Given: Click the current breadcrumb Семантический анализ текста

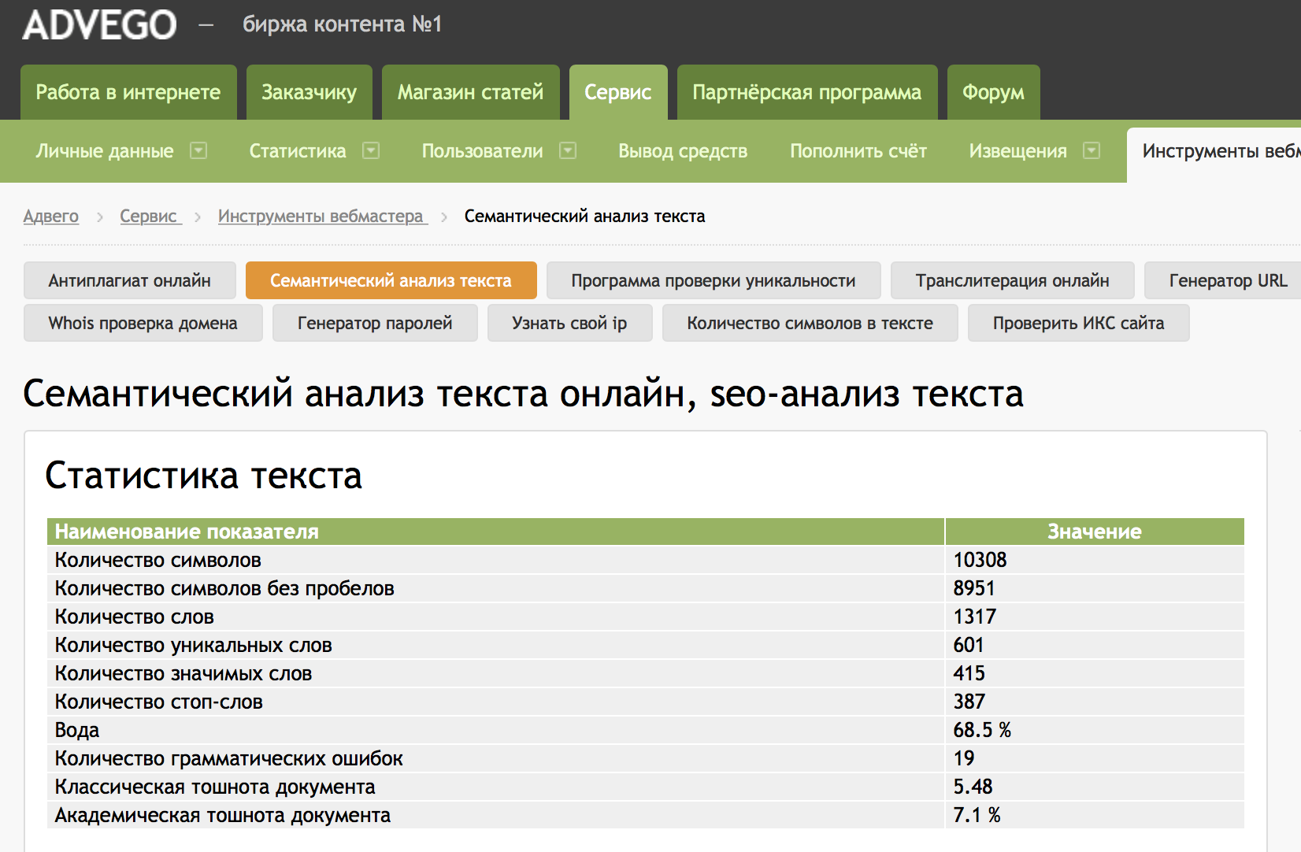Looking at the screenshot, I should click(x=585, y=216).
